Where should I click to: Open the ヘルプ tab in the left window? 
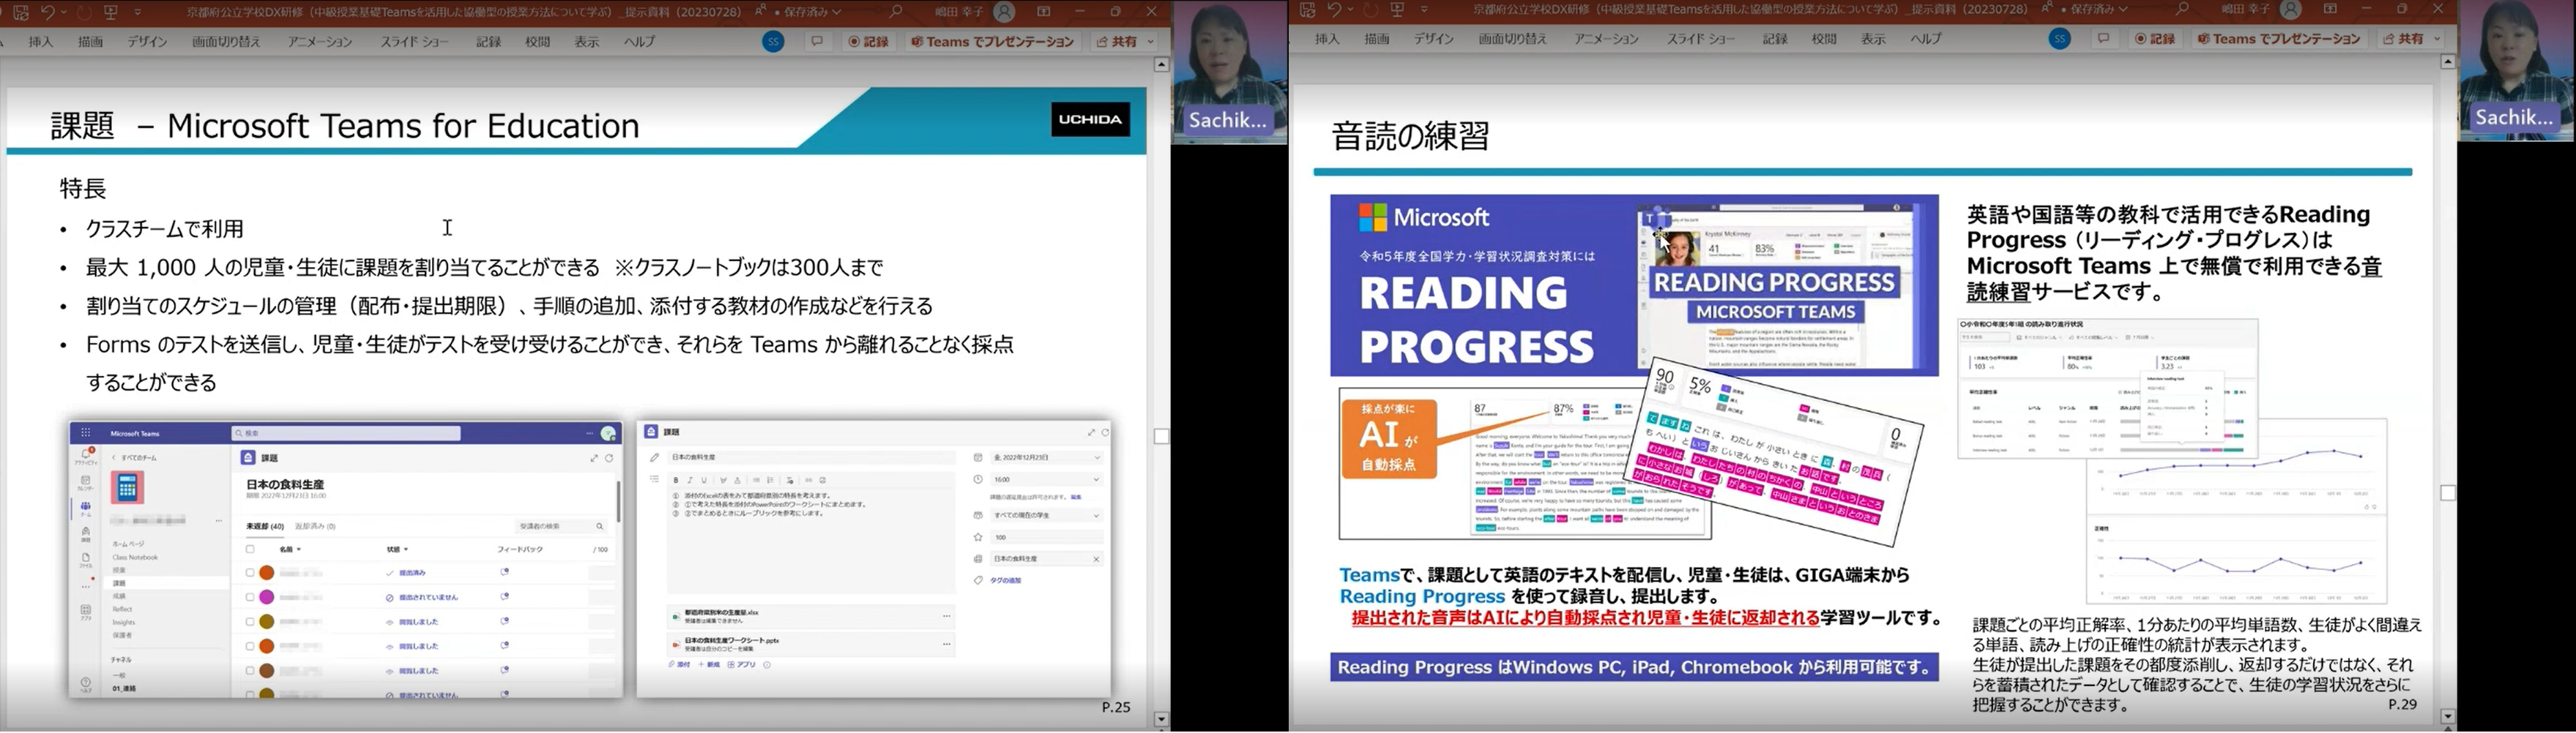[640, 42]
